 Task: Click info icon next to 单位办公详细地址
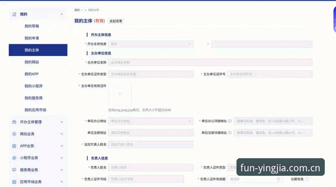tap(230, 121)
